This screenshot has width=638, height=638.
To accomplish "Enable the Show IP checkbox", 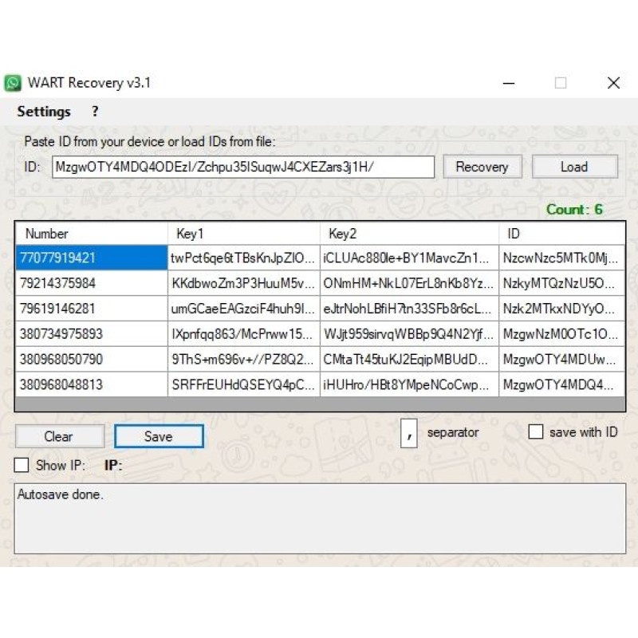I will point(20,465).
